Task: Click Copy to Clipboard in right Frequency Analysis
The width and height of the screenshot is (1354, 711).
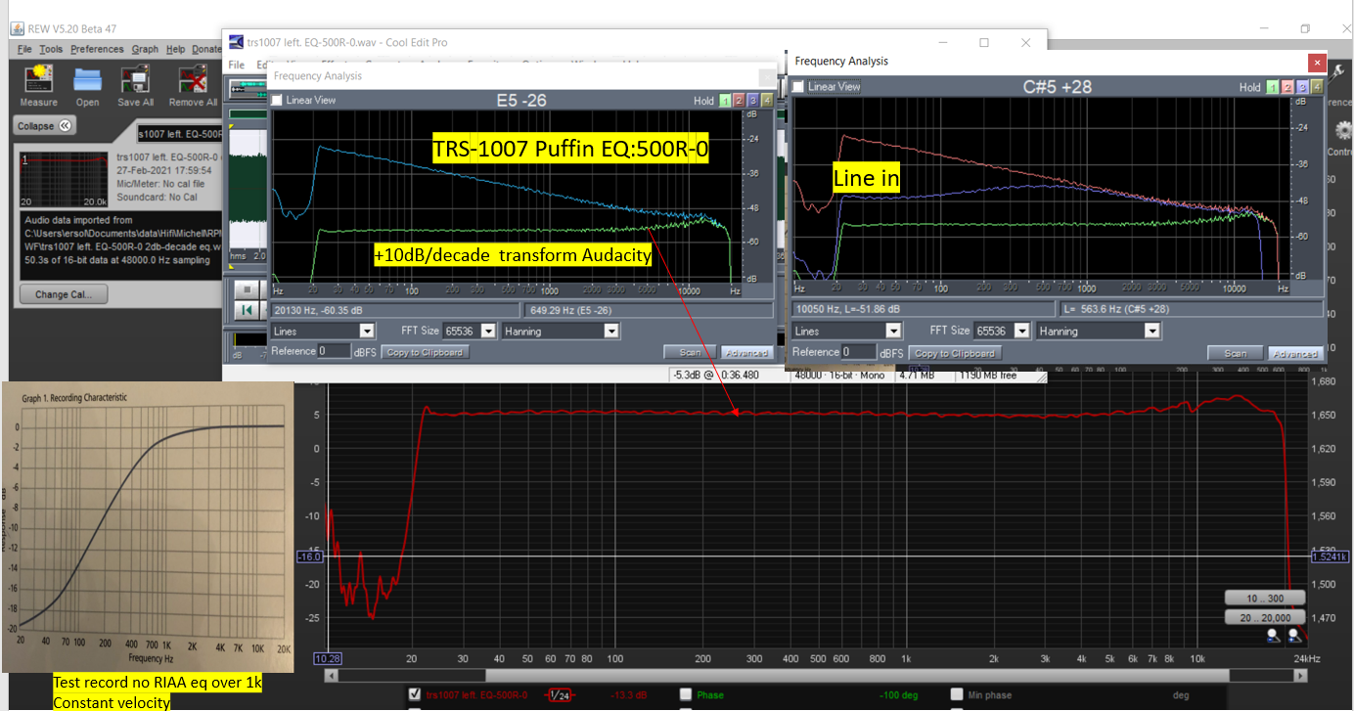Action: coord(954,353)
